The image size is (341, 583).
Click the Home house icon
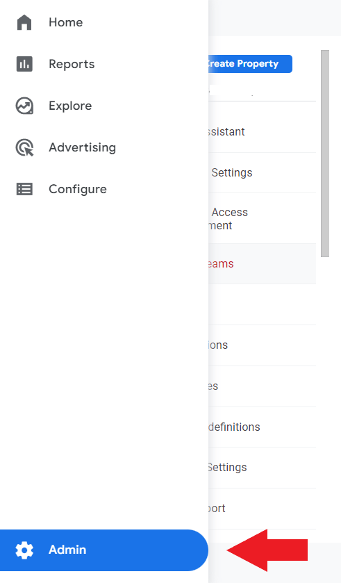pyautogui.click(x=24, y=22)
